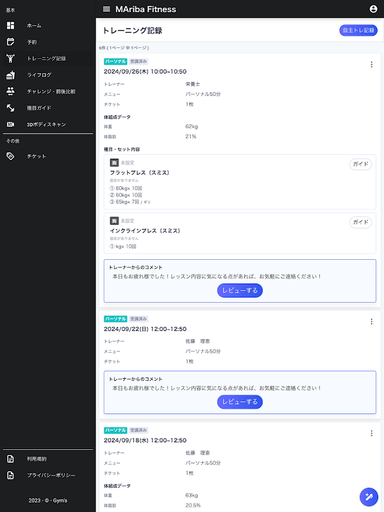
Task: Open the user account icon
Action: 373,9
